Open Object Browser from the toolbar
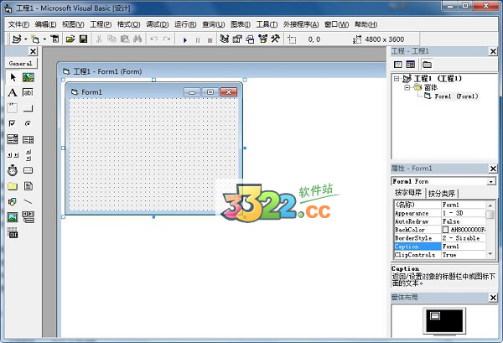Viewport: 503px width, 343px height. (x=262, y=39)
